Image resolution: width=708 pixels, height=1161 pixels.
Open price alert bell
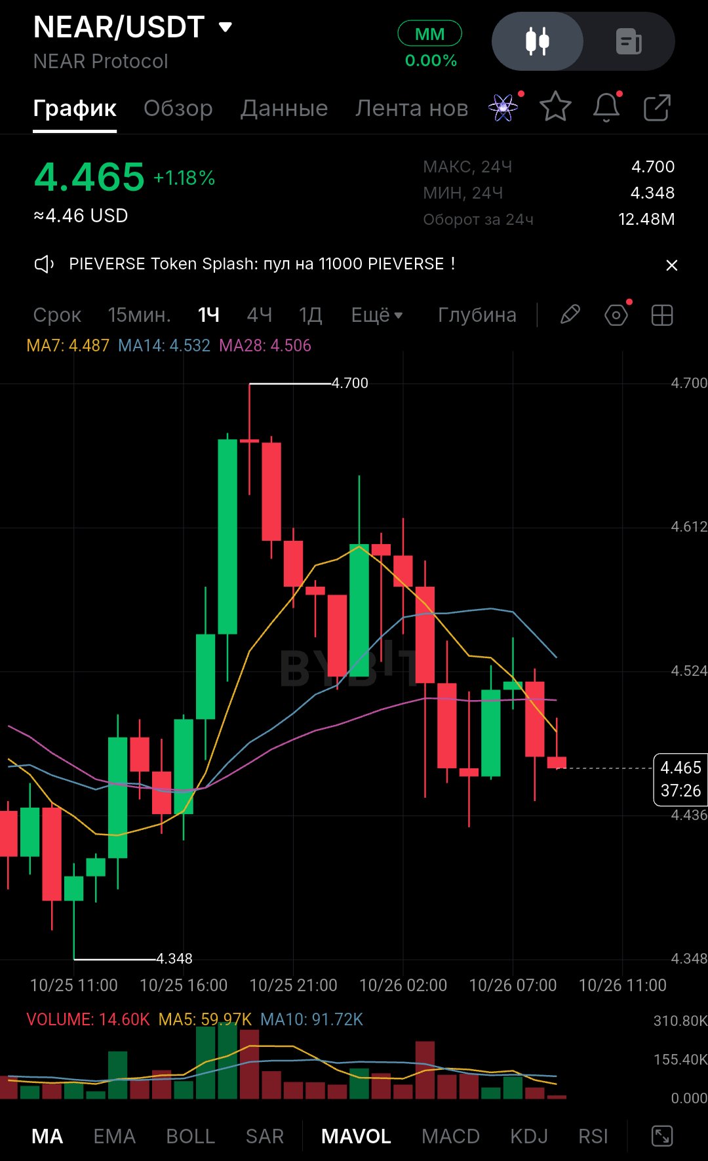(x=606, y=108)
